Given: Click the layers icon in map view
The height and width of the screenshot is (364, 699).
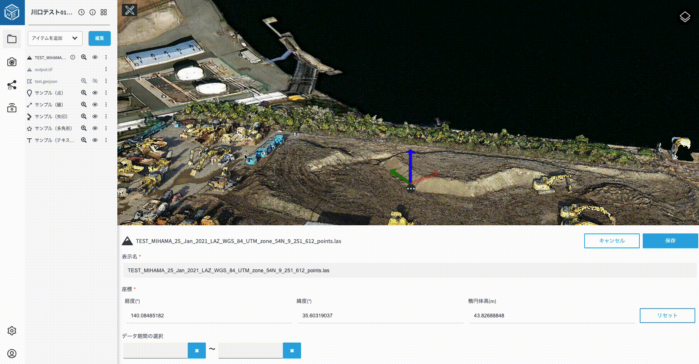Looking at the screenshot, I should pyautogui.click(x=685, y=17).
